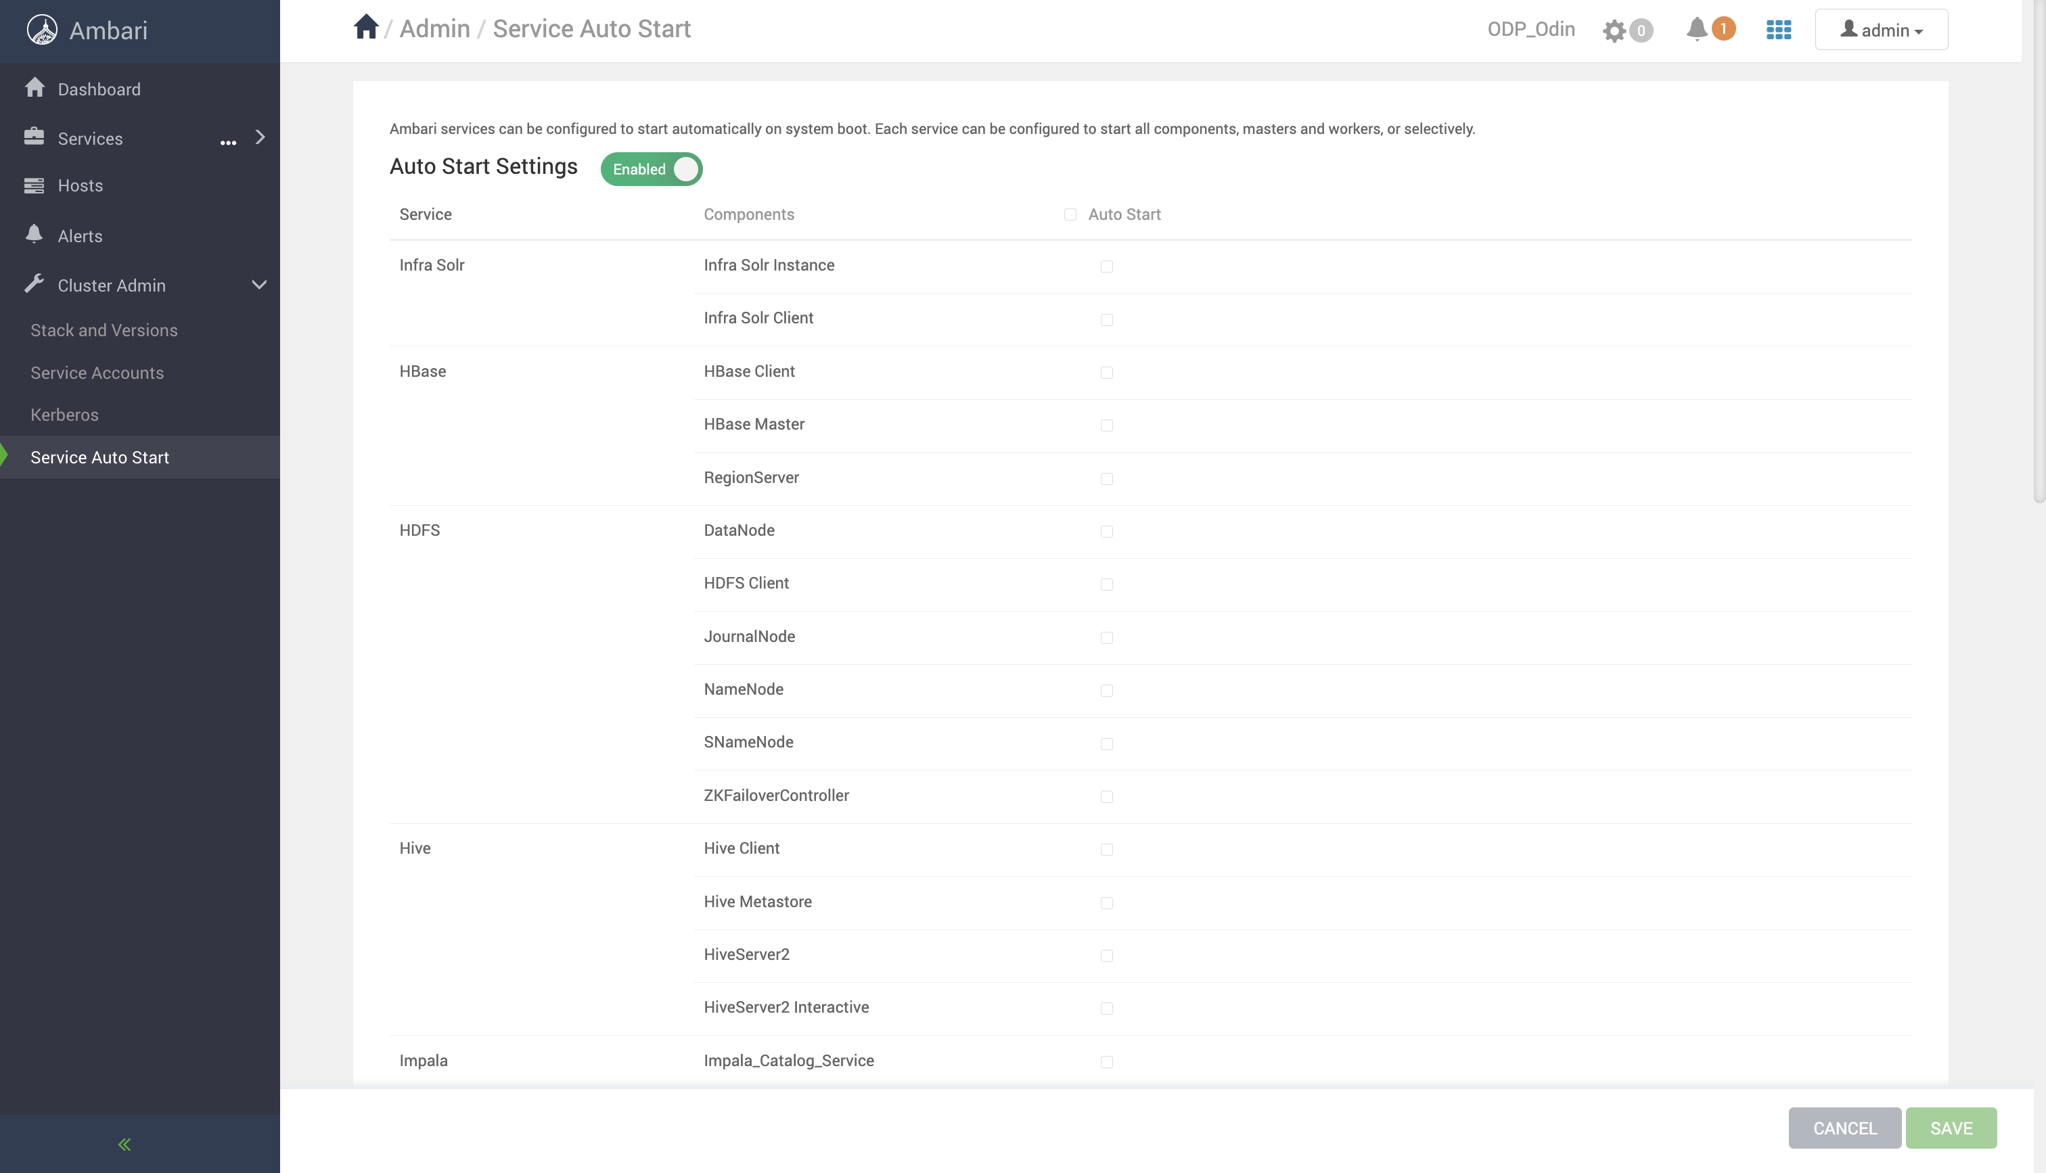Click the Admin breadcrumb link
2046x1173 pixels.
click(x=435, y=28)
